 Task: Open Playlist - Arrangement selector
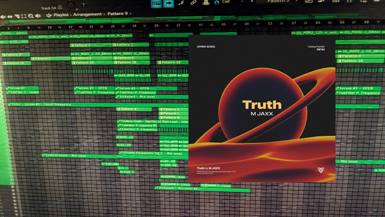pyautogui.click(x=78, y=14)
